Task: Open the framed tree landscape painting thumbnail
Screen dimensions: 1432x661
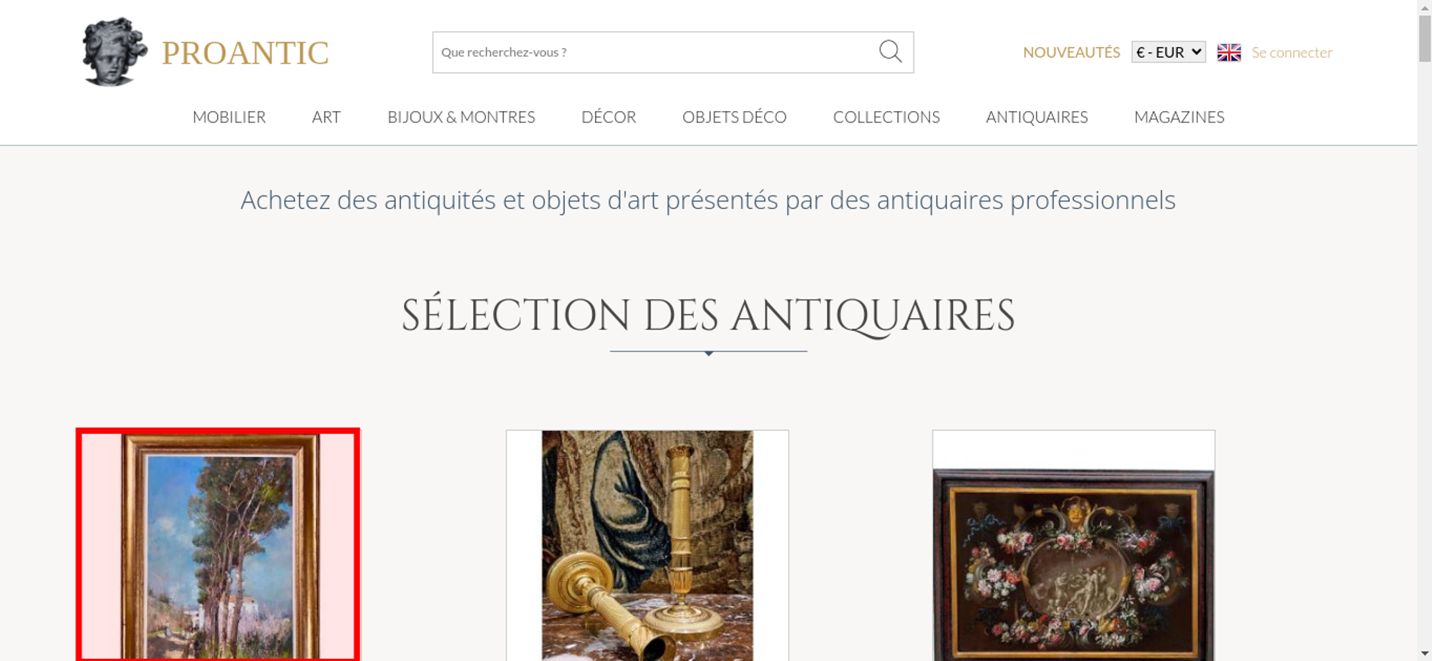Action: 218,545
